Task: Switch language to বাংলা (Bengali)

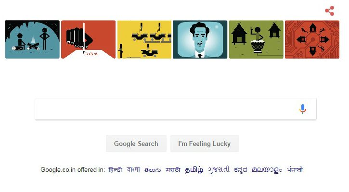Action: click(x=133, y=170)
